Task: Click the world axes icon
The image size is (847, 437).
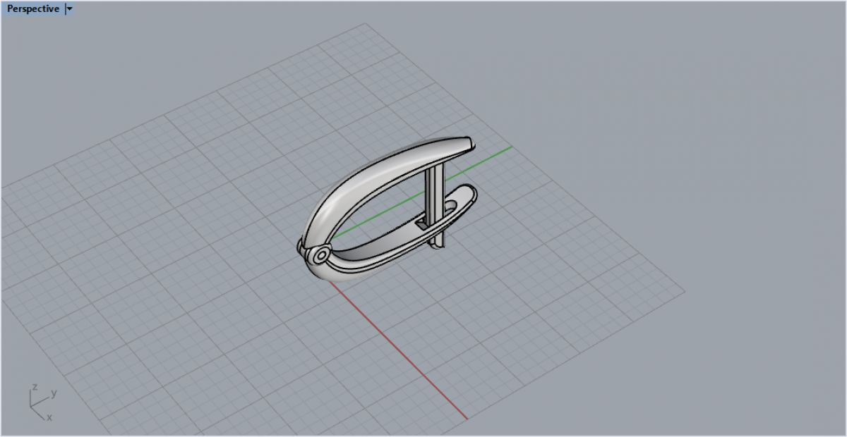Action: [42, 403]
